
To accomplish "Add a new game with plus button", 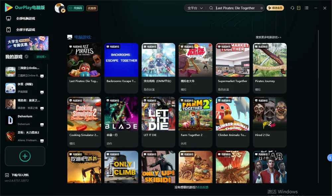I will (25, 156).
